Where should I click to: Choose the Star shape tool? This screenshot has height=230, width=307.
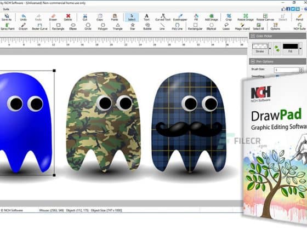133,26
